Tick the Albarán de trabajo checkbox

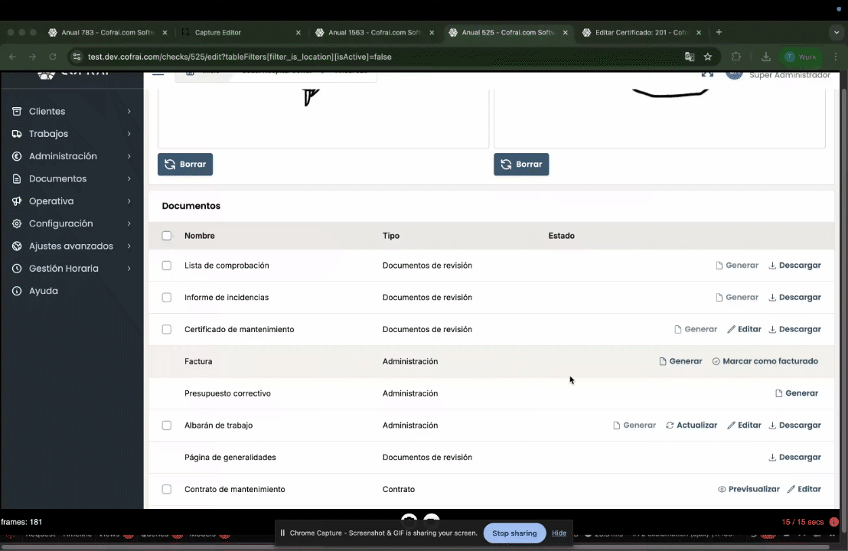(167, 425)
